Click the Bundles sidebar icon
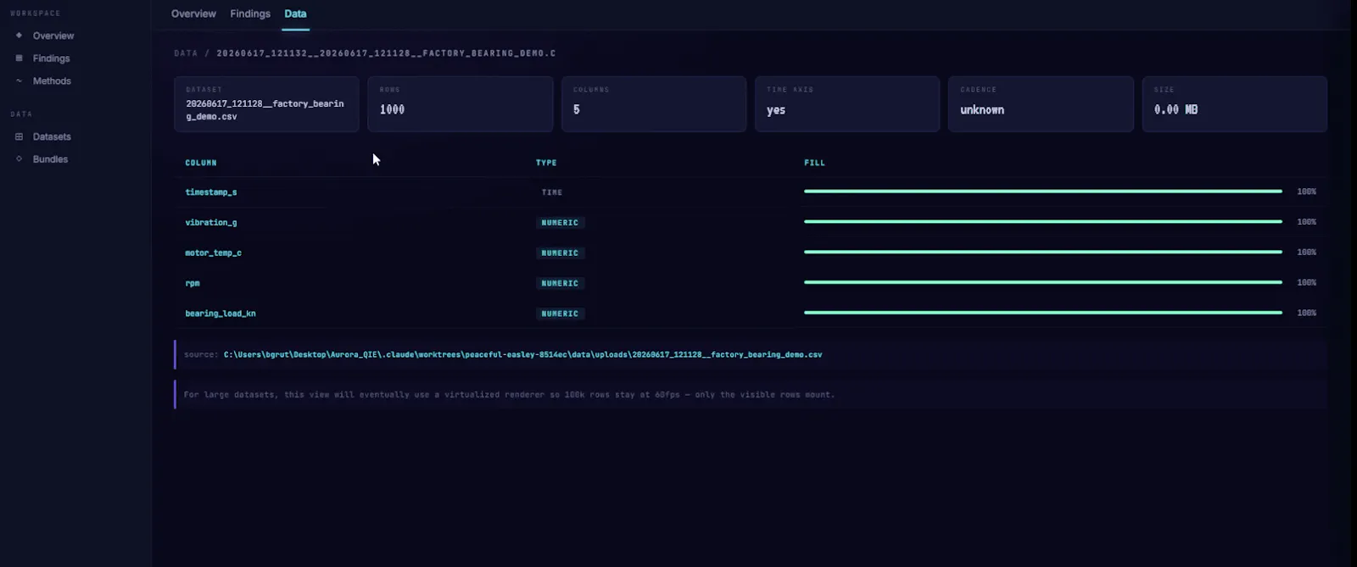 pyautogui.click(x=19, y=159)
